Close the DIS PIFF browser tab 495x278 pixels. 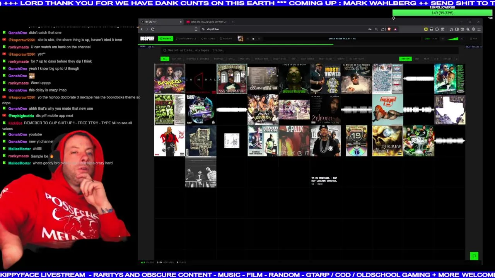tap(180, 22)
